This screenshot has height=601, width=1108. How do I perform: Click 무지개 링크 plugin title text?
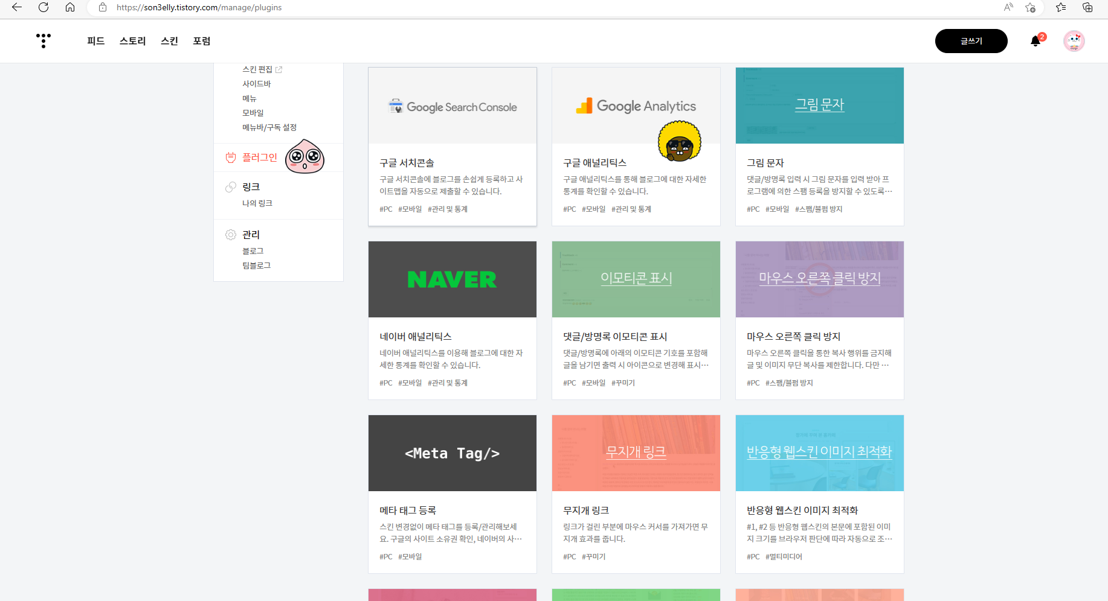tap(586, 510)
